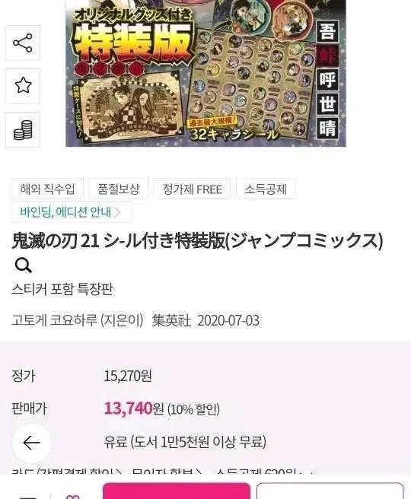
Task: Click the 정가제 FREE tag
Action: 192,189
